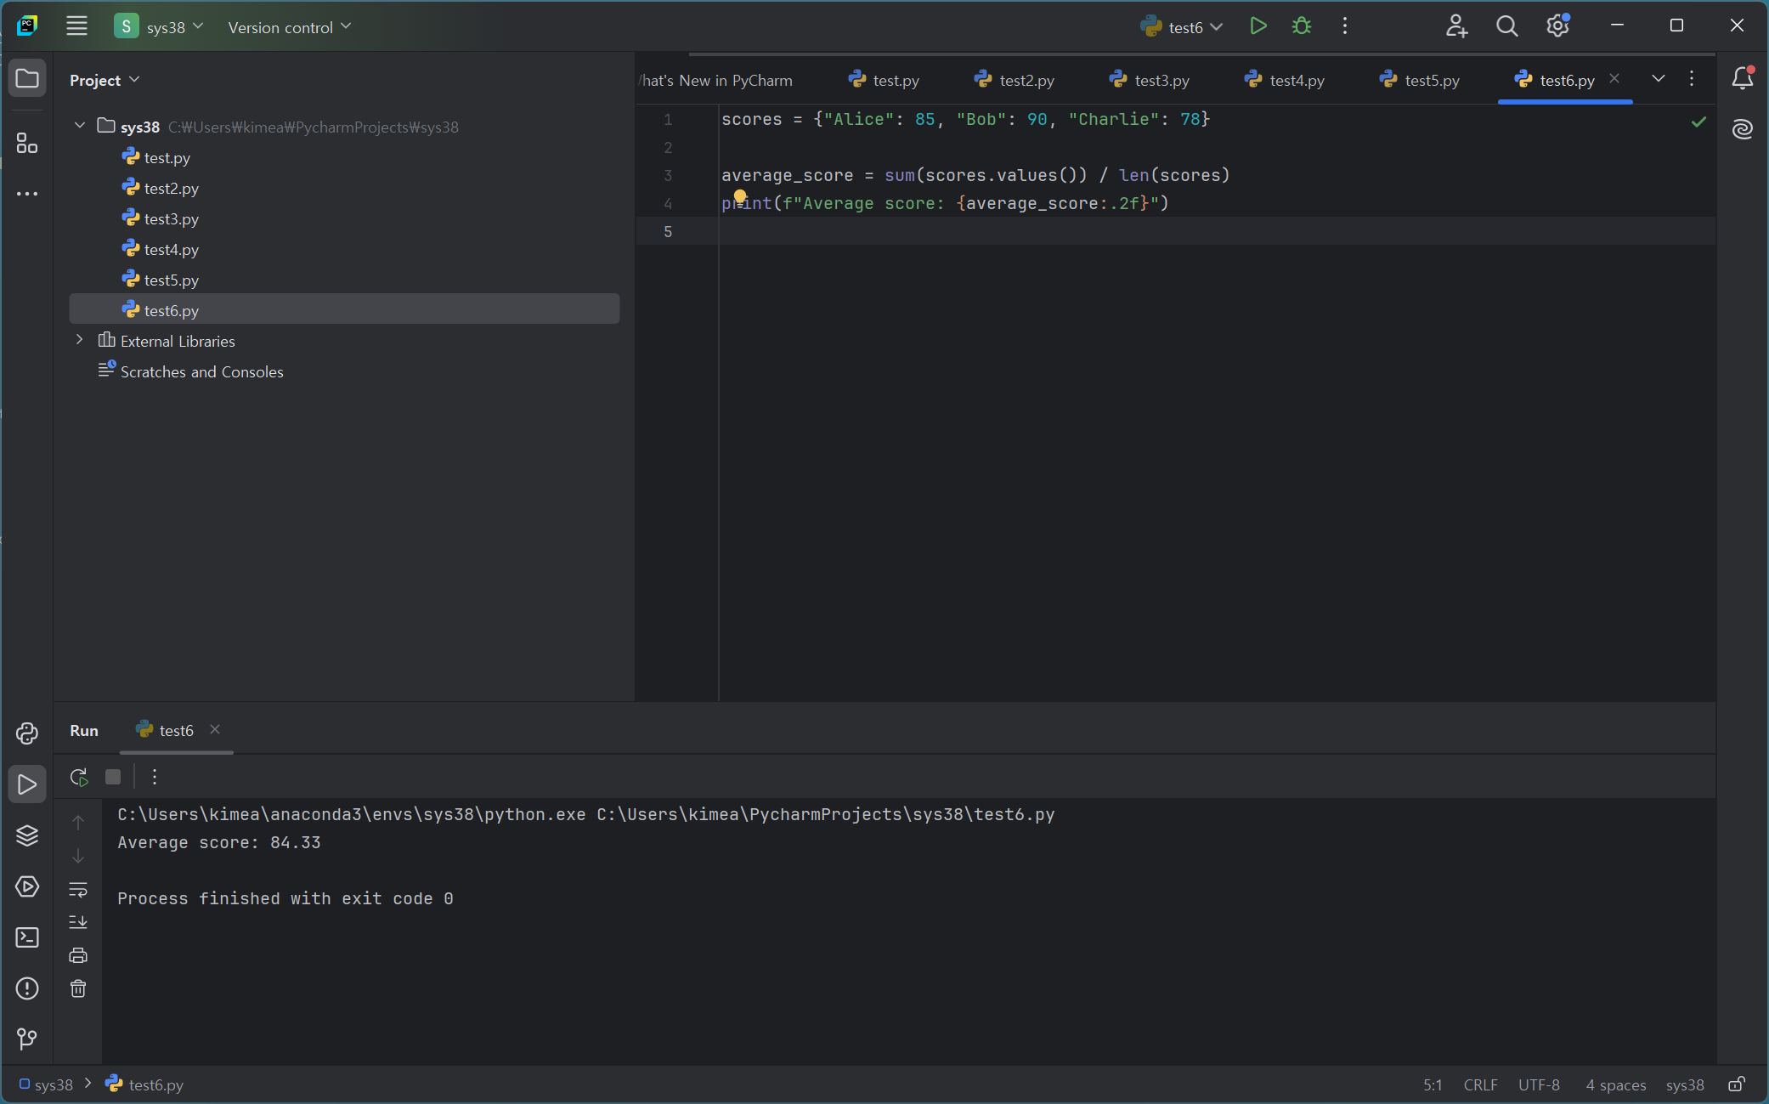The width and height of the screenshot is (1769, 1104).
Task: Collapse the sys38 project folder
Action: [80, 126]
